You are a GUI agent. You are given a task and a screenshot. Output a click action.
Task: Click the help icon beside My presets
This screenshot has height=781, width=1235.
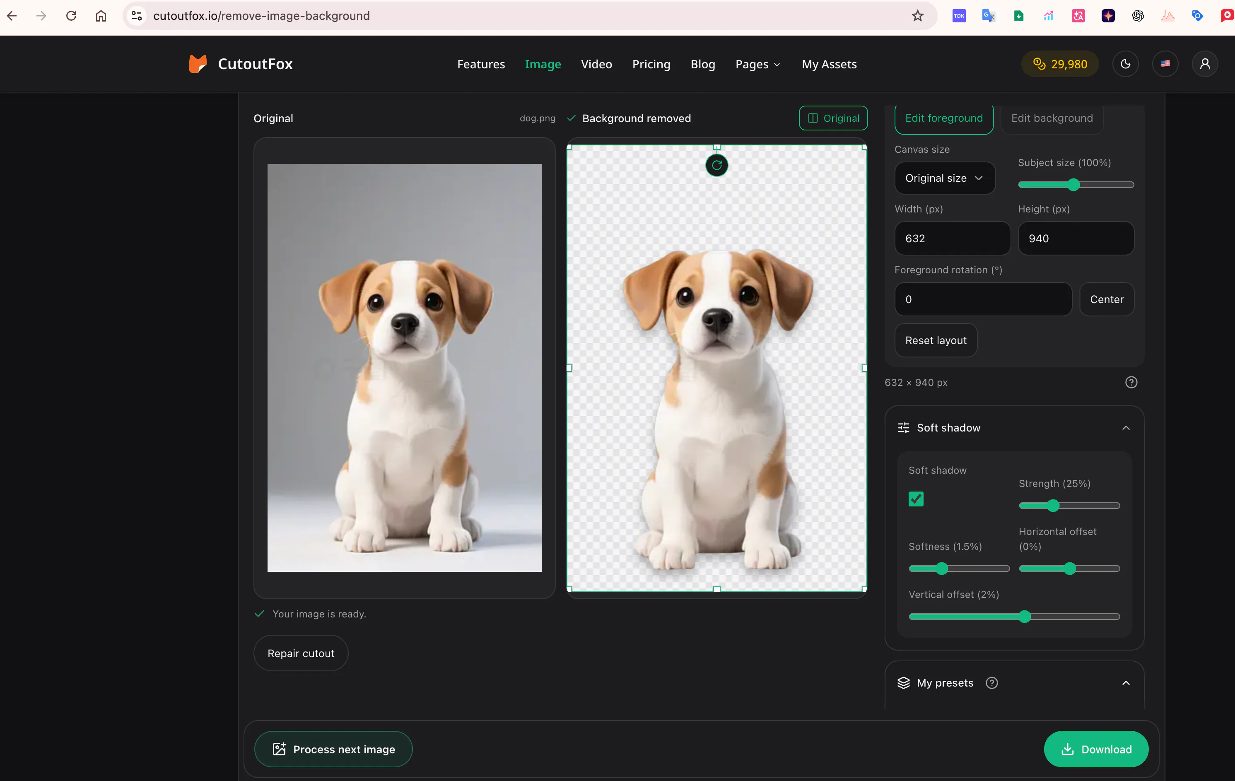point(991,683)
